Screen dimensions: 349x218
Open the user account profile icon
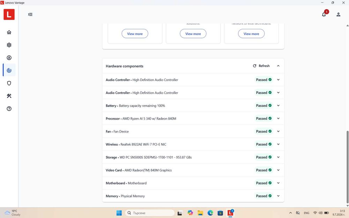(x=338, y=14)
